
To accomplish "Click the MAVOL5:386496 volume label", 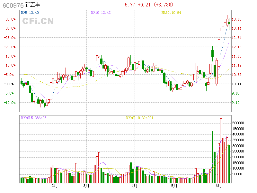I will coord(34,118).
